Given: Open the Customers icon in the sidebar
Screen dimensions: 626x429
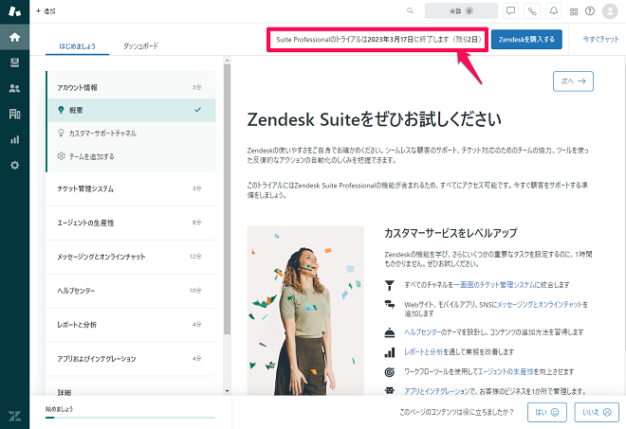Looking at the screenshot, I should (x=14, y=88).
